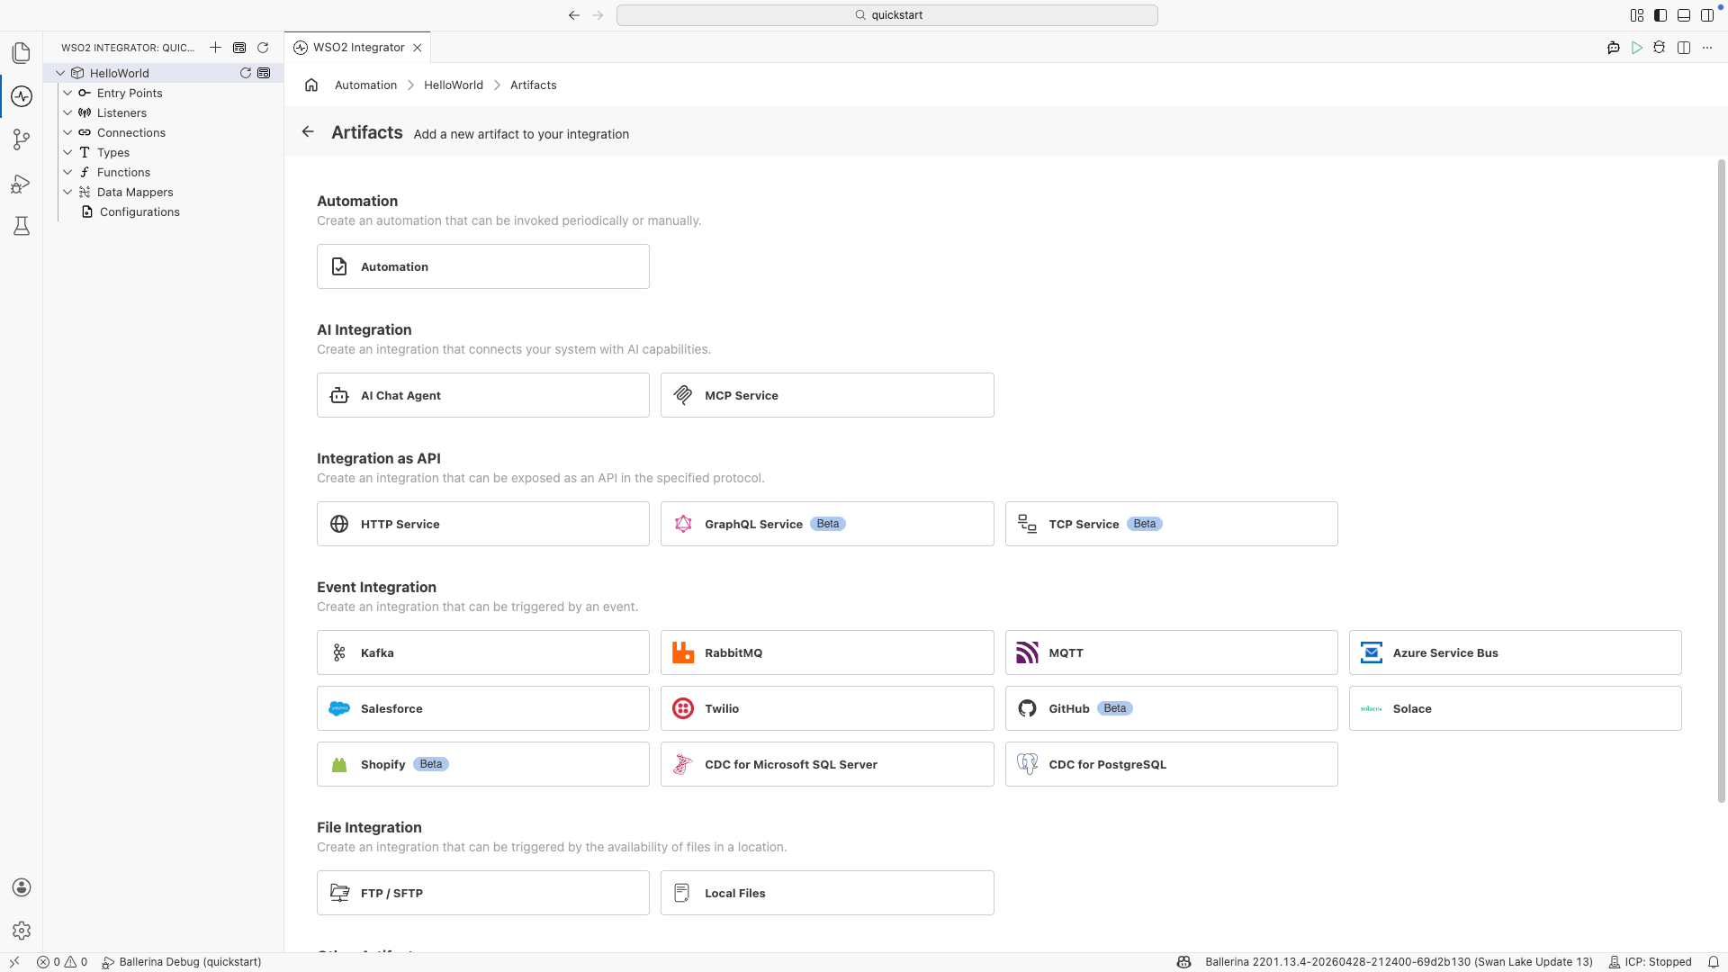Toggle the secondary side bar
The height and width of the screenshot is (972, 1728).
1707,15
